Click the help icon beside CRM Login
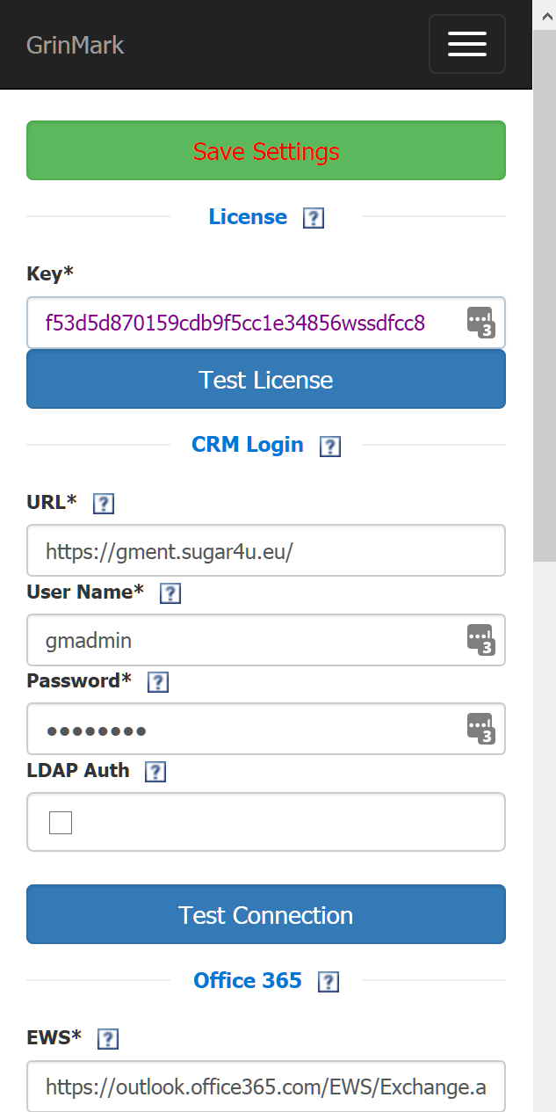This screenshot has height=1112, width=556. tap(329, 447)
